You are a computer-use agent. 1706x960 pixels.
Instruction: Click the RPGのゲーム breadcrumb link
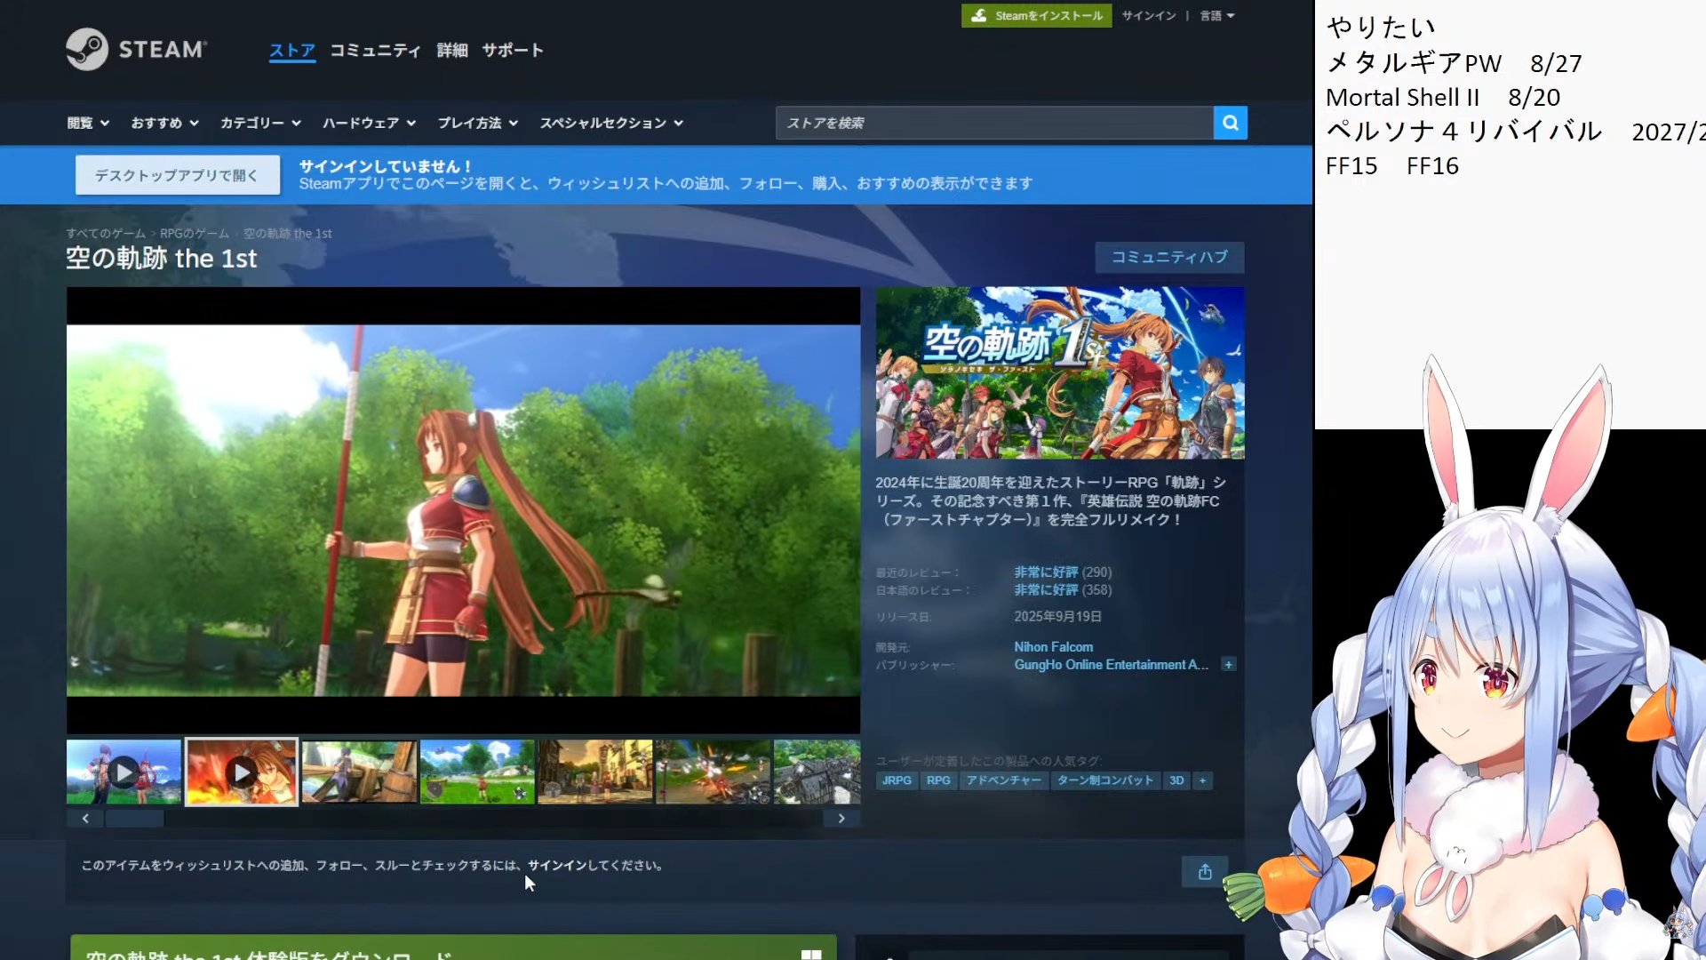(x=194, y=234)
